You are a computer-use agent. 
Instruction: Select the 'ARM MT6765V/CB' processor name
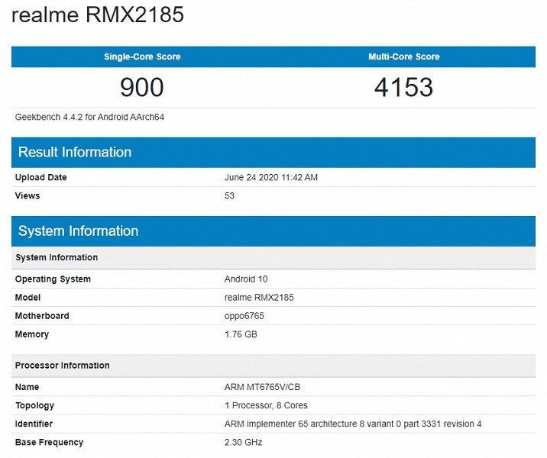[262, 387]
